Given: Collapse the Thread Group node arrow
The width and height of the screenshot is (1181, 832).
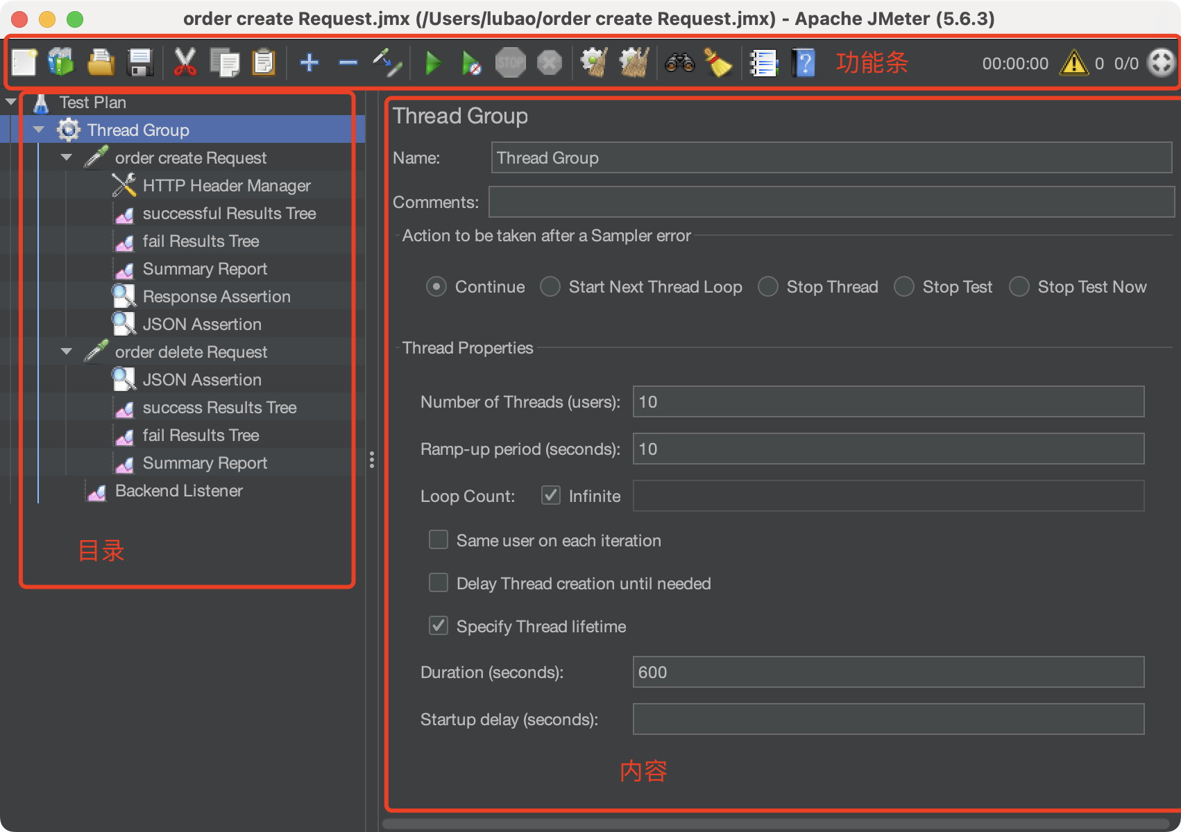Looking at the screenshot, I should [39, 130].
